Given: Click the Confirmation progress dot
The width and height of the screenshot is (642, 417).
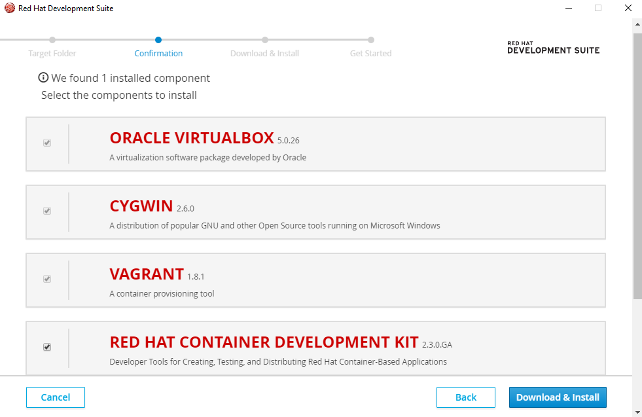Looking at the screenshot, I should coord(158,40).
